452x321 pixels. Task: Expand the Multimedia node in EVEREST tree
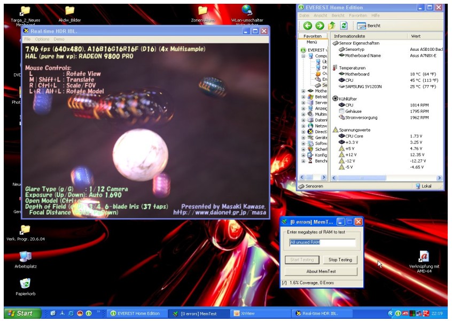(x=303, y=114)
